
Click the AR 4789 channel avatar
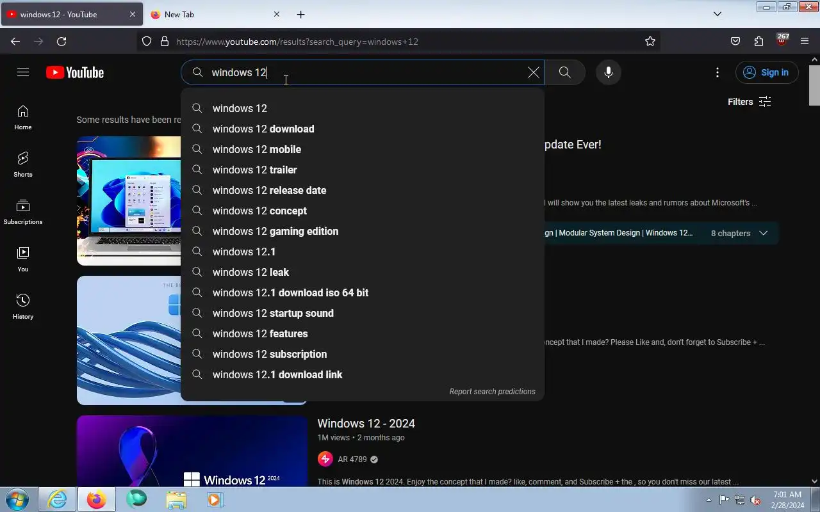pyautogui.click(x=325, y=459)
